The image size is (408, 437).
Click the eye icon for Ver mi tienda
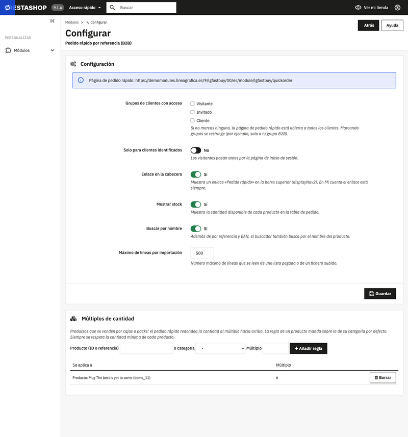tap(358, 8)
